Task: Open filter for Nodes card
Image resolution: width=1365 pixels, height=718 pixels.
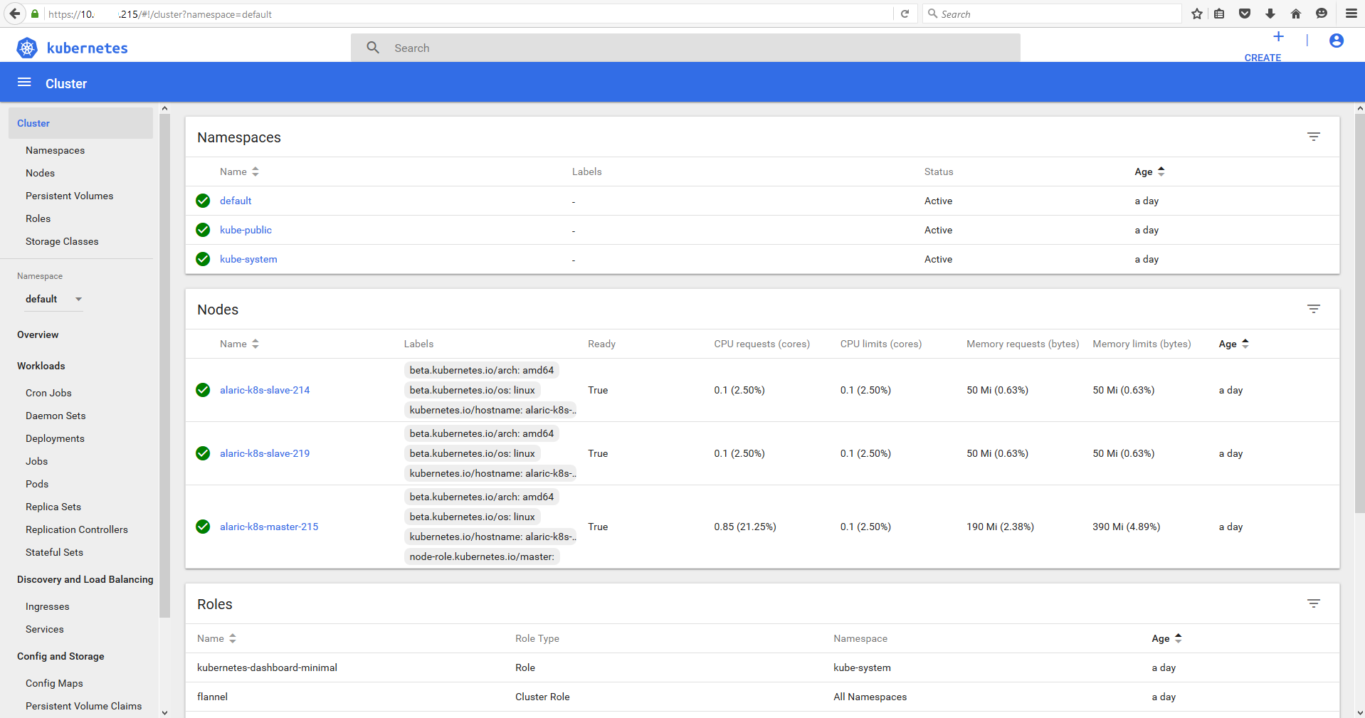Action: point(1313,309)
